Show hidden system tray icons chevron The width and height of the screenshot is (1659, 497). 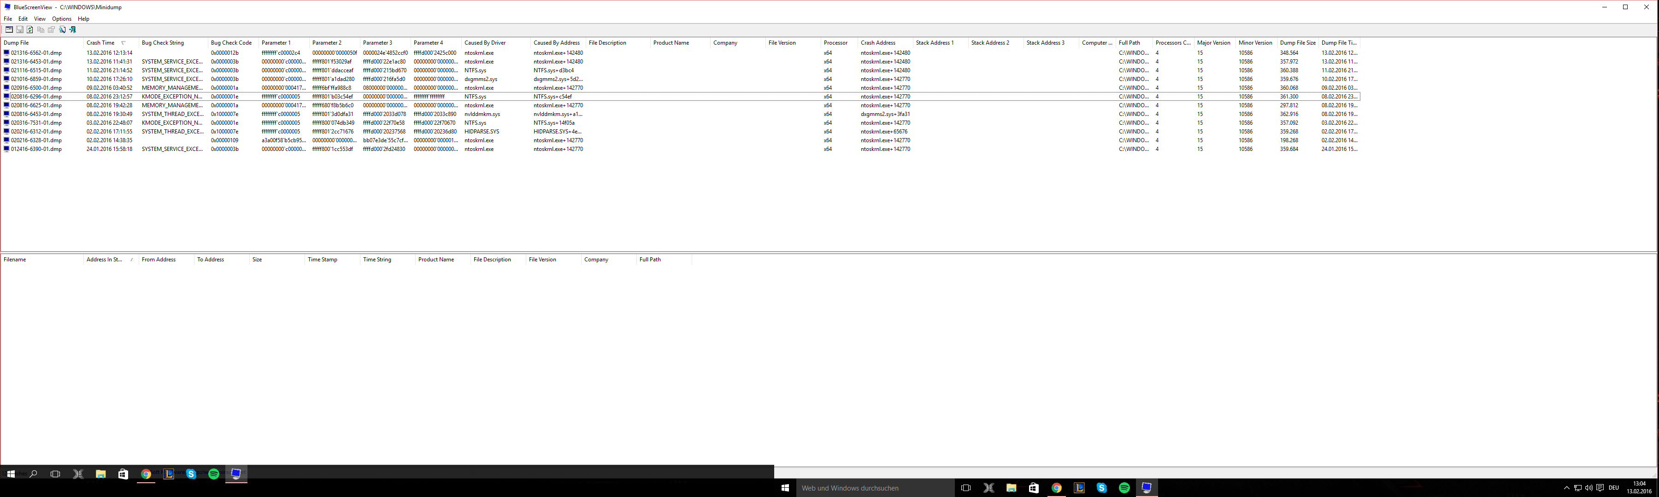(x=1566, y=488)
